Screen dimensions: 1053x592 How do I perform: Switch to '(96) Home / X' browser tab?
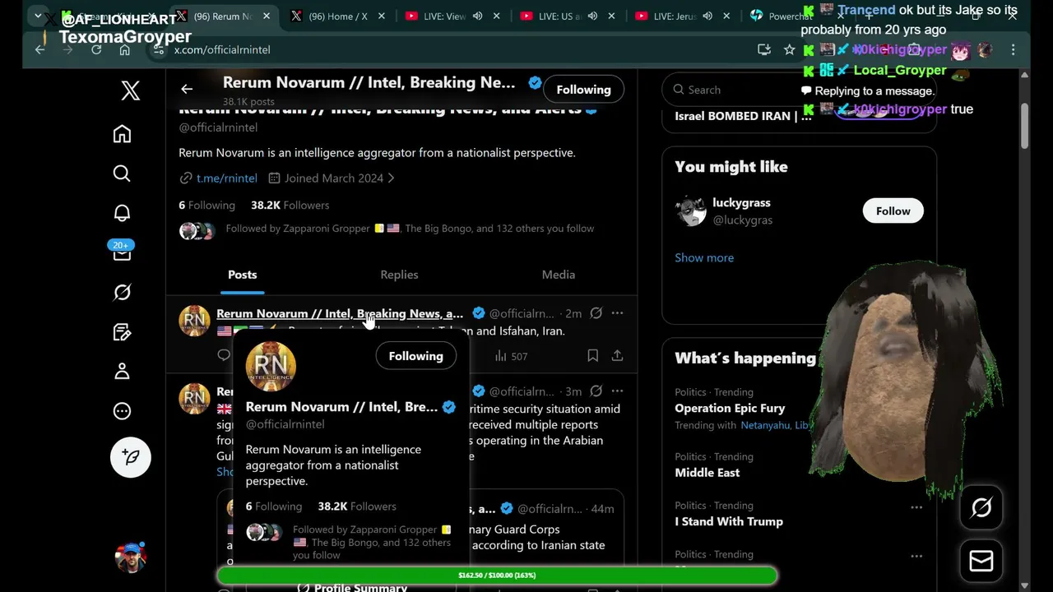(338, 16)
